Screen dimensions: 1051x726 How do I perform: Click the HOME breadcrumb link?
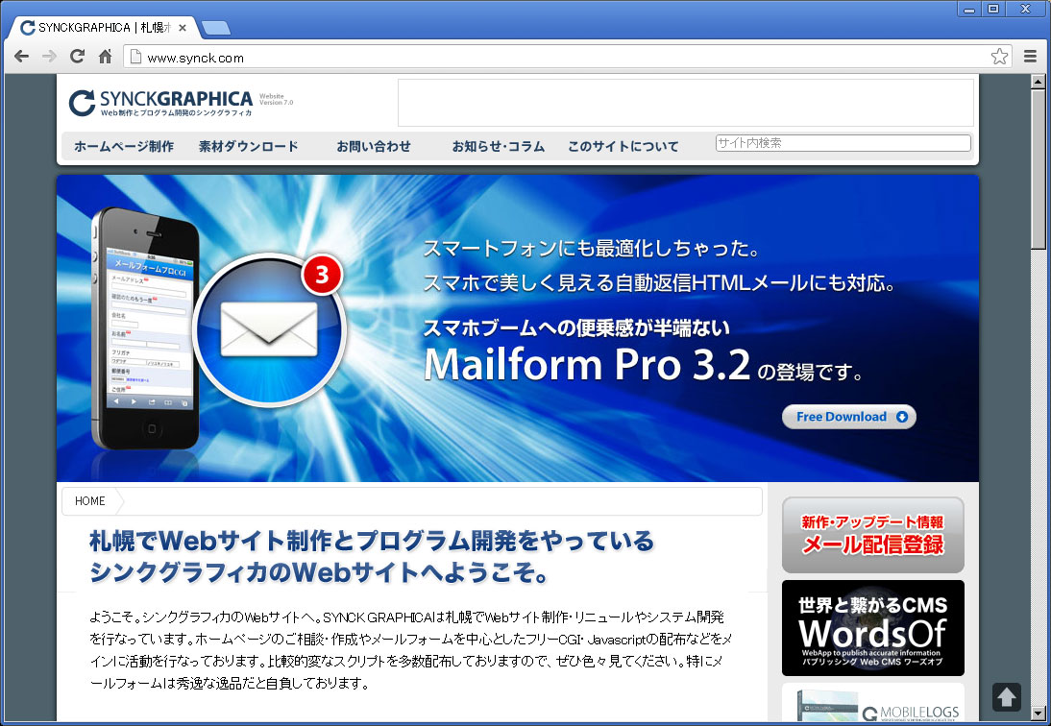[x=89, y=501]
